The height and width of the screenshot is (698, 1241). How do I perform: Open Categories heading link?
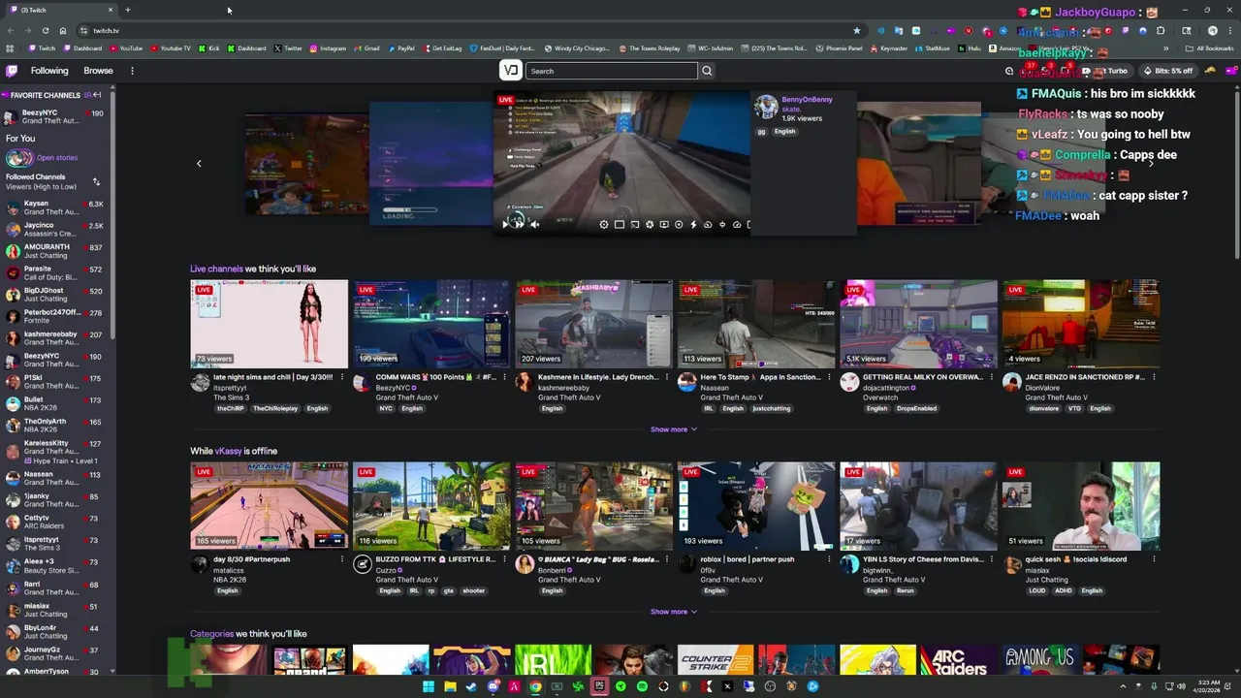click(x=211, y=634)
